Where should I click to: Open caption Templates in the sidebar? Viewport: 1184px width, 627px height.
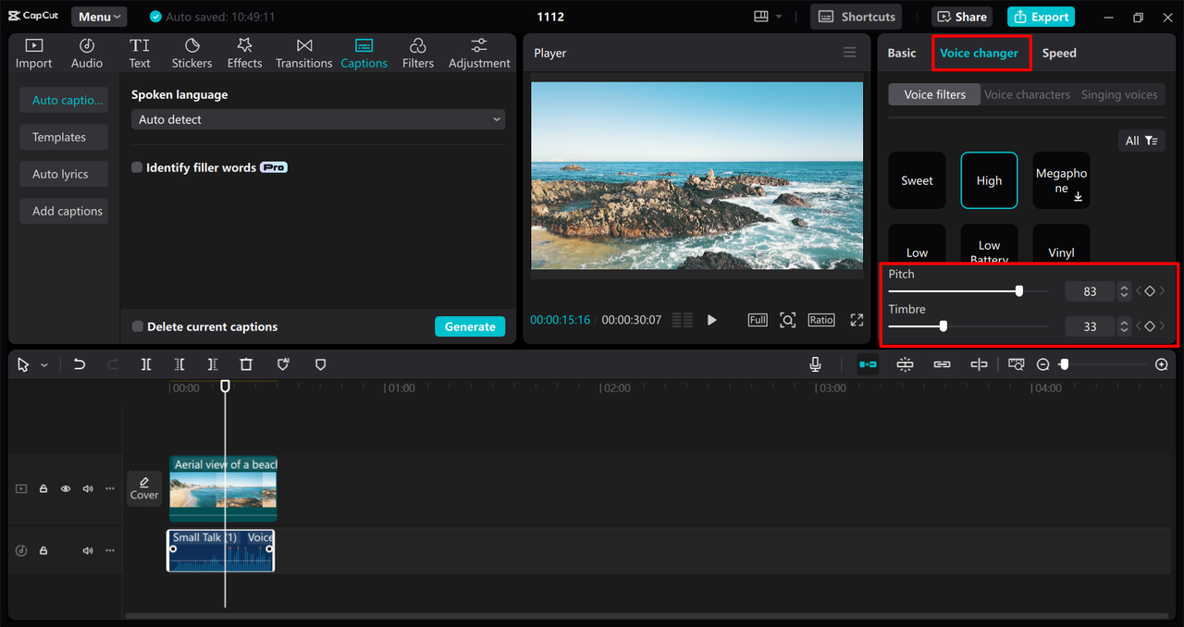pyautogui.click(x=64, y=137)
